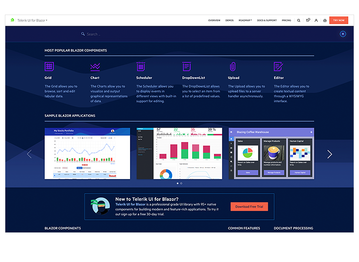
Task: Go to the Pricing page
Action: point(286,20)
